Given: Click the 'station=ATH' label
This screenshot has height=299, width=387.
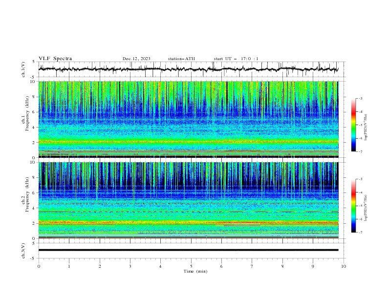Looking at the screenshot, I should coord(181,59).
